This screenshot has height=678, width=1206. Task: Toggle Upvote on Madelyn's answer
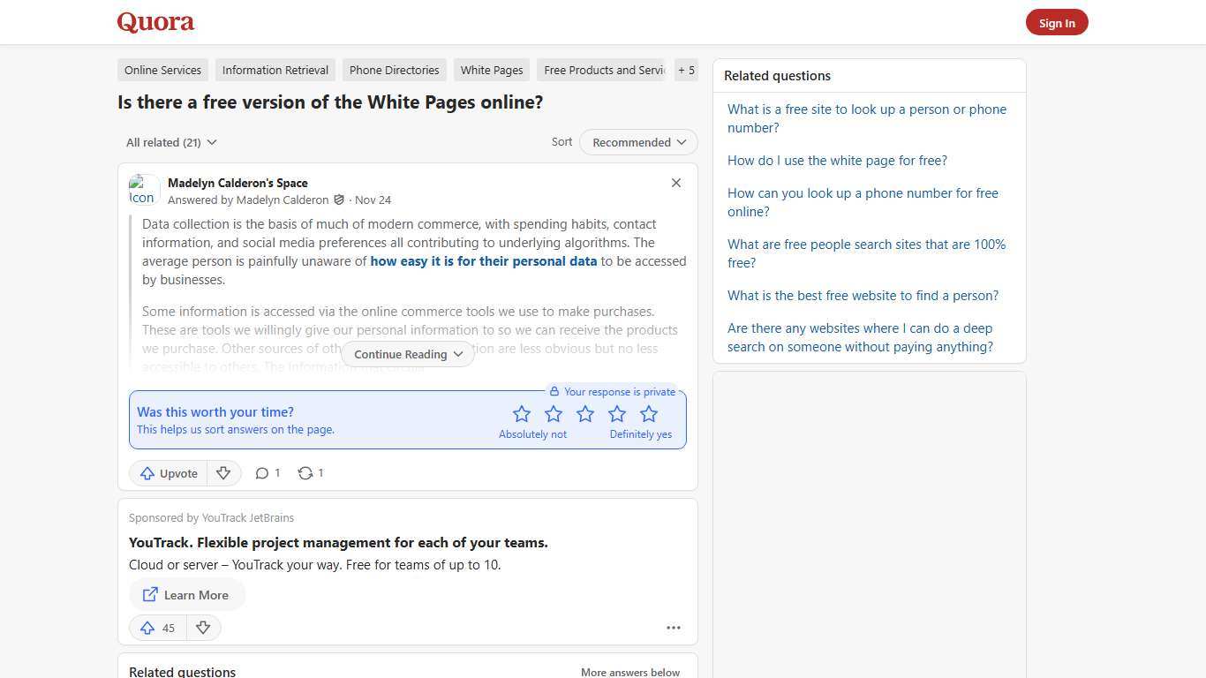click(x=168, y=473)
